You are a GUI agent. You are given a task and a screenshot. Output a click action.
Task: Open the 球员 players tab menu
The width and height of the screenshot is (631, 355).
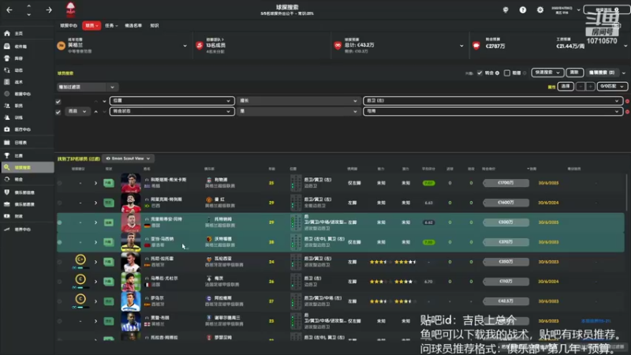(x=91, y=25)
